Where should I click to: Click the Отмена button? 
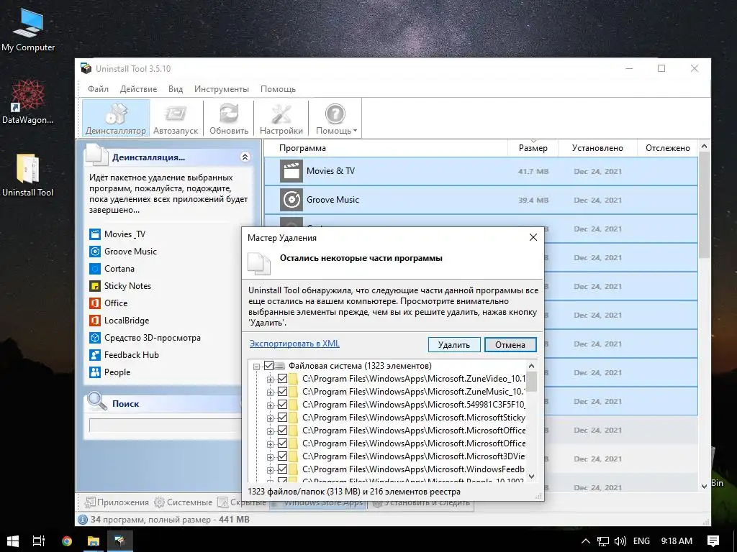[x=510, y=344]
